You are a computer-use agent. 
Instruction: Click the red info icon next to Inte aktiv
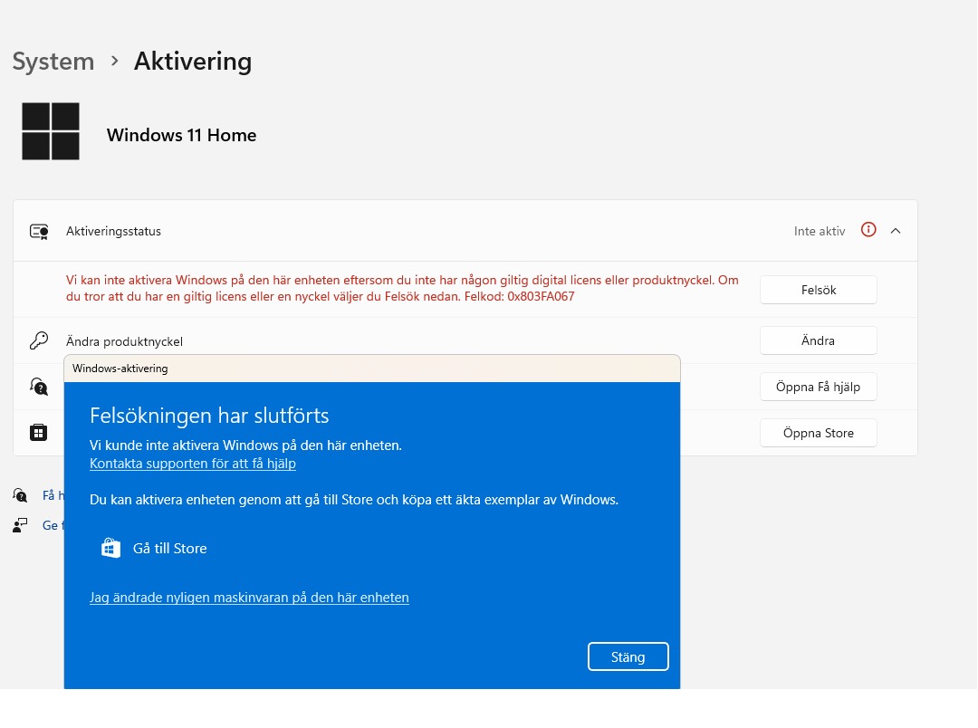click(x=868, y=230)
